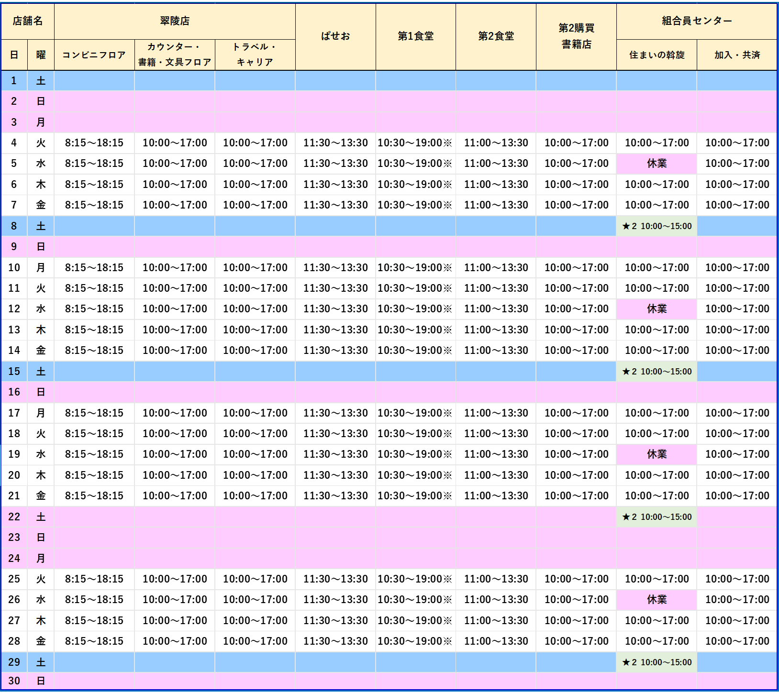779x693 pixels.
Task: Select the 第2食堂 column header
Action: tap(496, 36)
